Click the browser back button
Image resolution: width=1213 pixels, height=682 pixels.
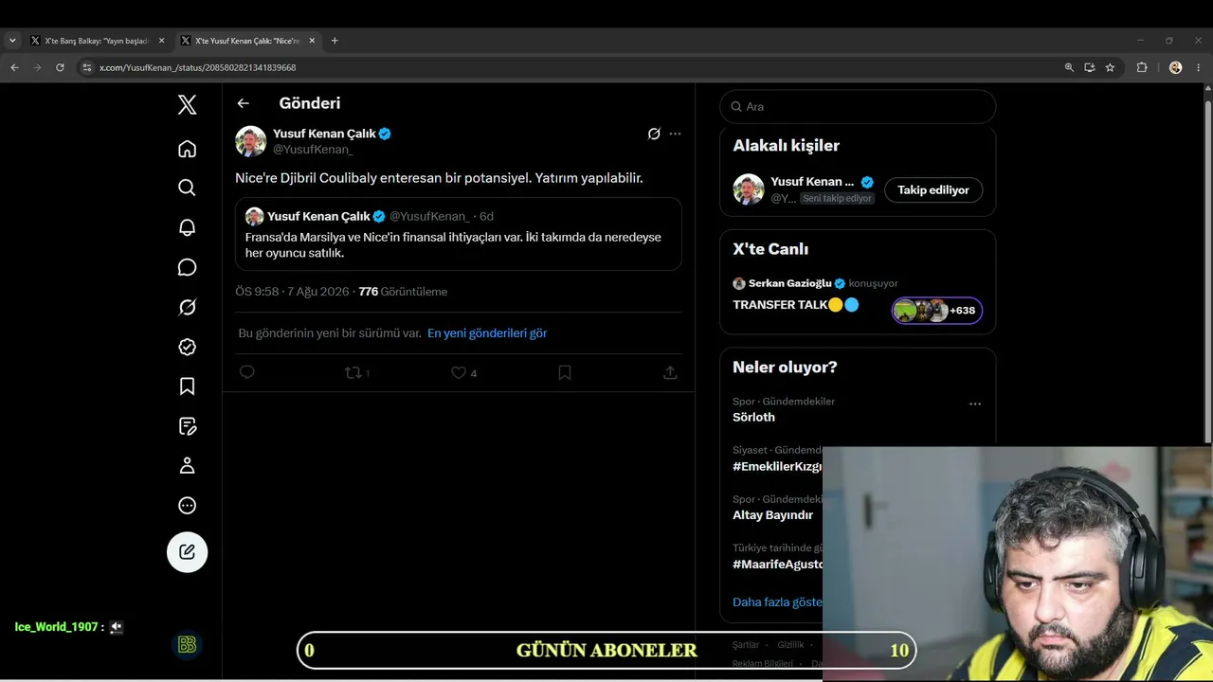pyautogui.click(x=14, y=67)
